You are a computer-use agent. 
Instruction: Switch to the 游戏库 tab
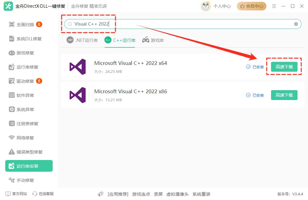(x=153, y=40)
